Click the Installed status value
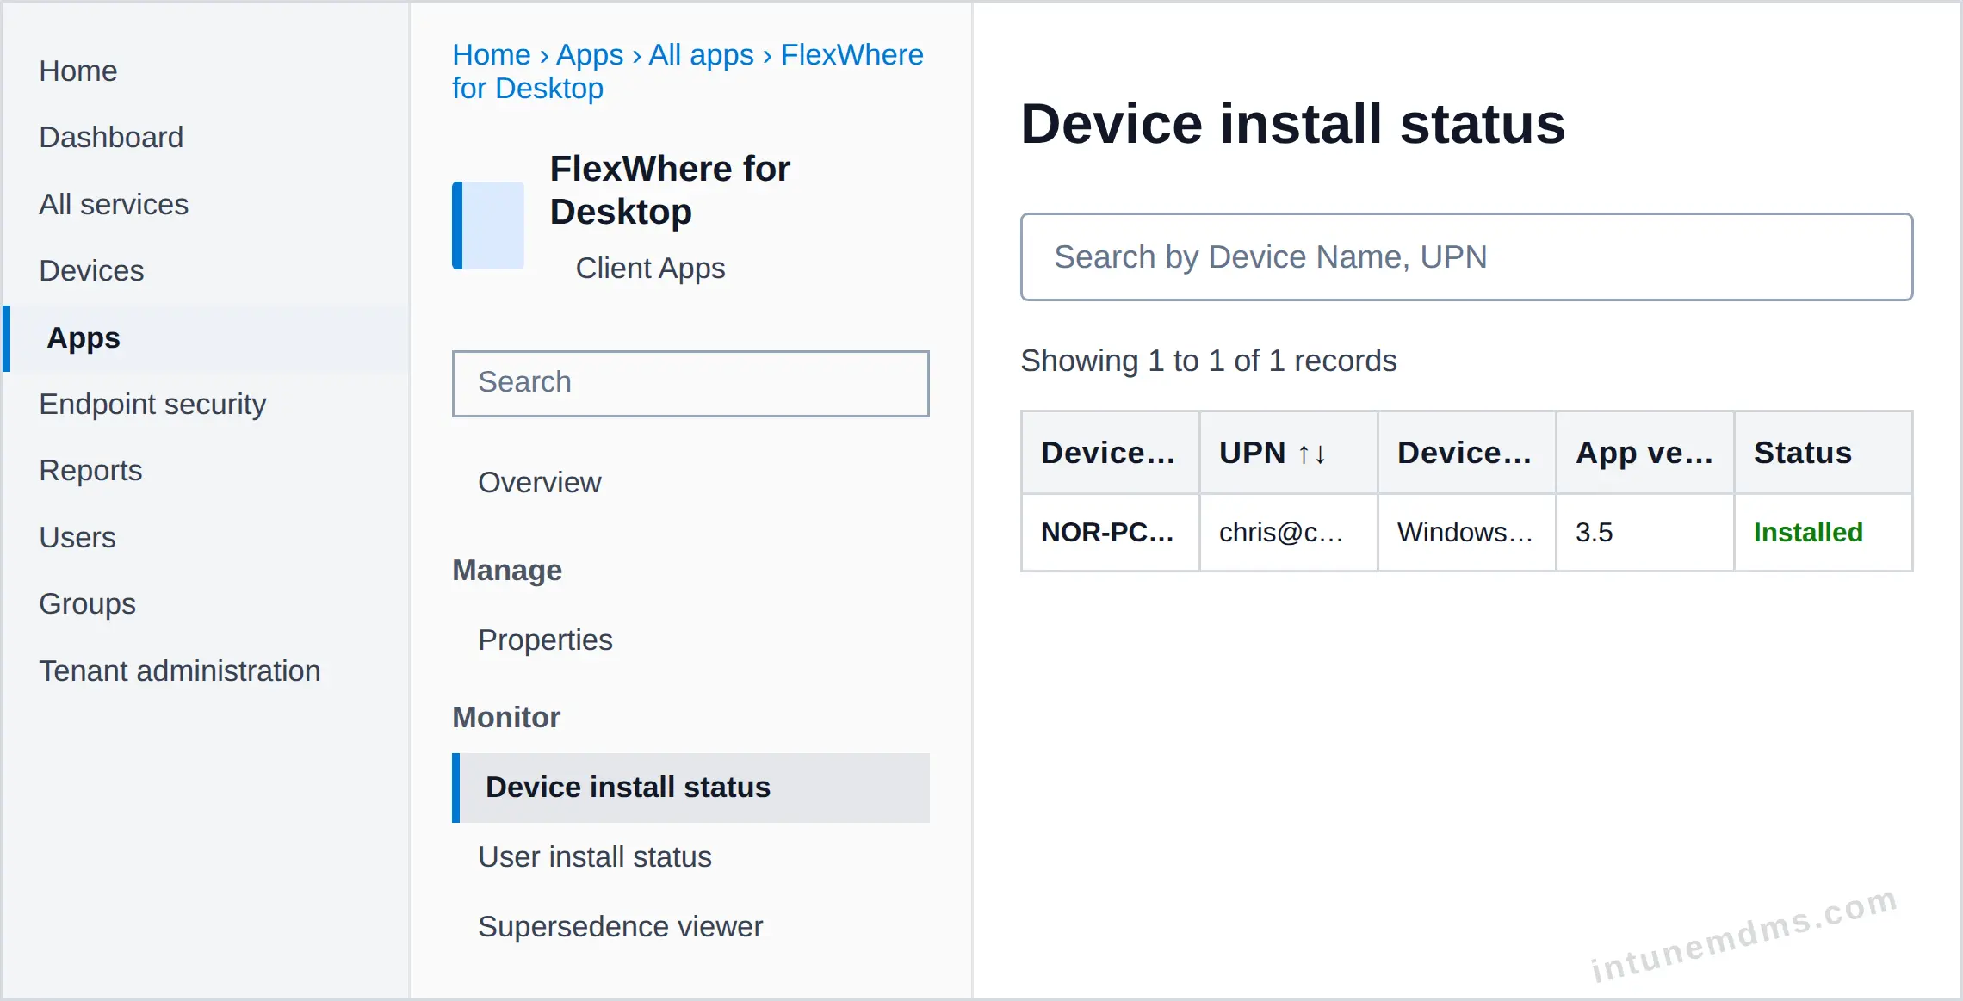 point(1808,533)
